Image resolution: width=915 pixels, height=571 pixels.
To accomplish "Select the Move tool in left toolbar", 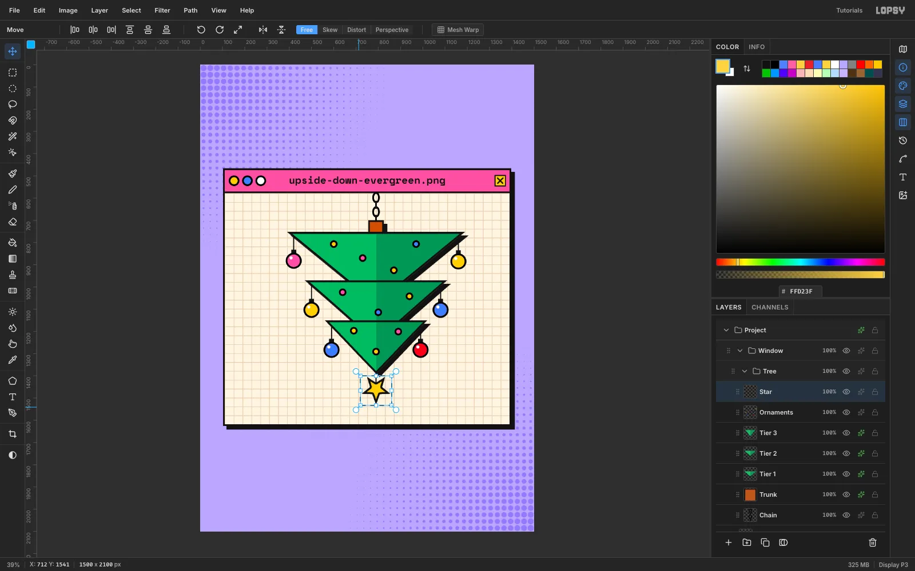I will (13, 51).
